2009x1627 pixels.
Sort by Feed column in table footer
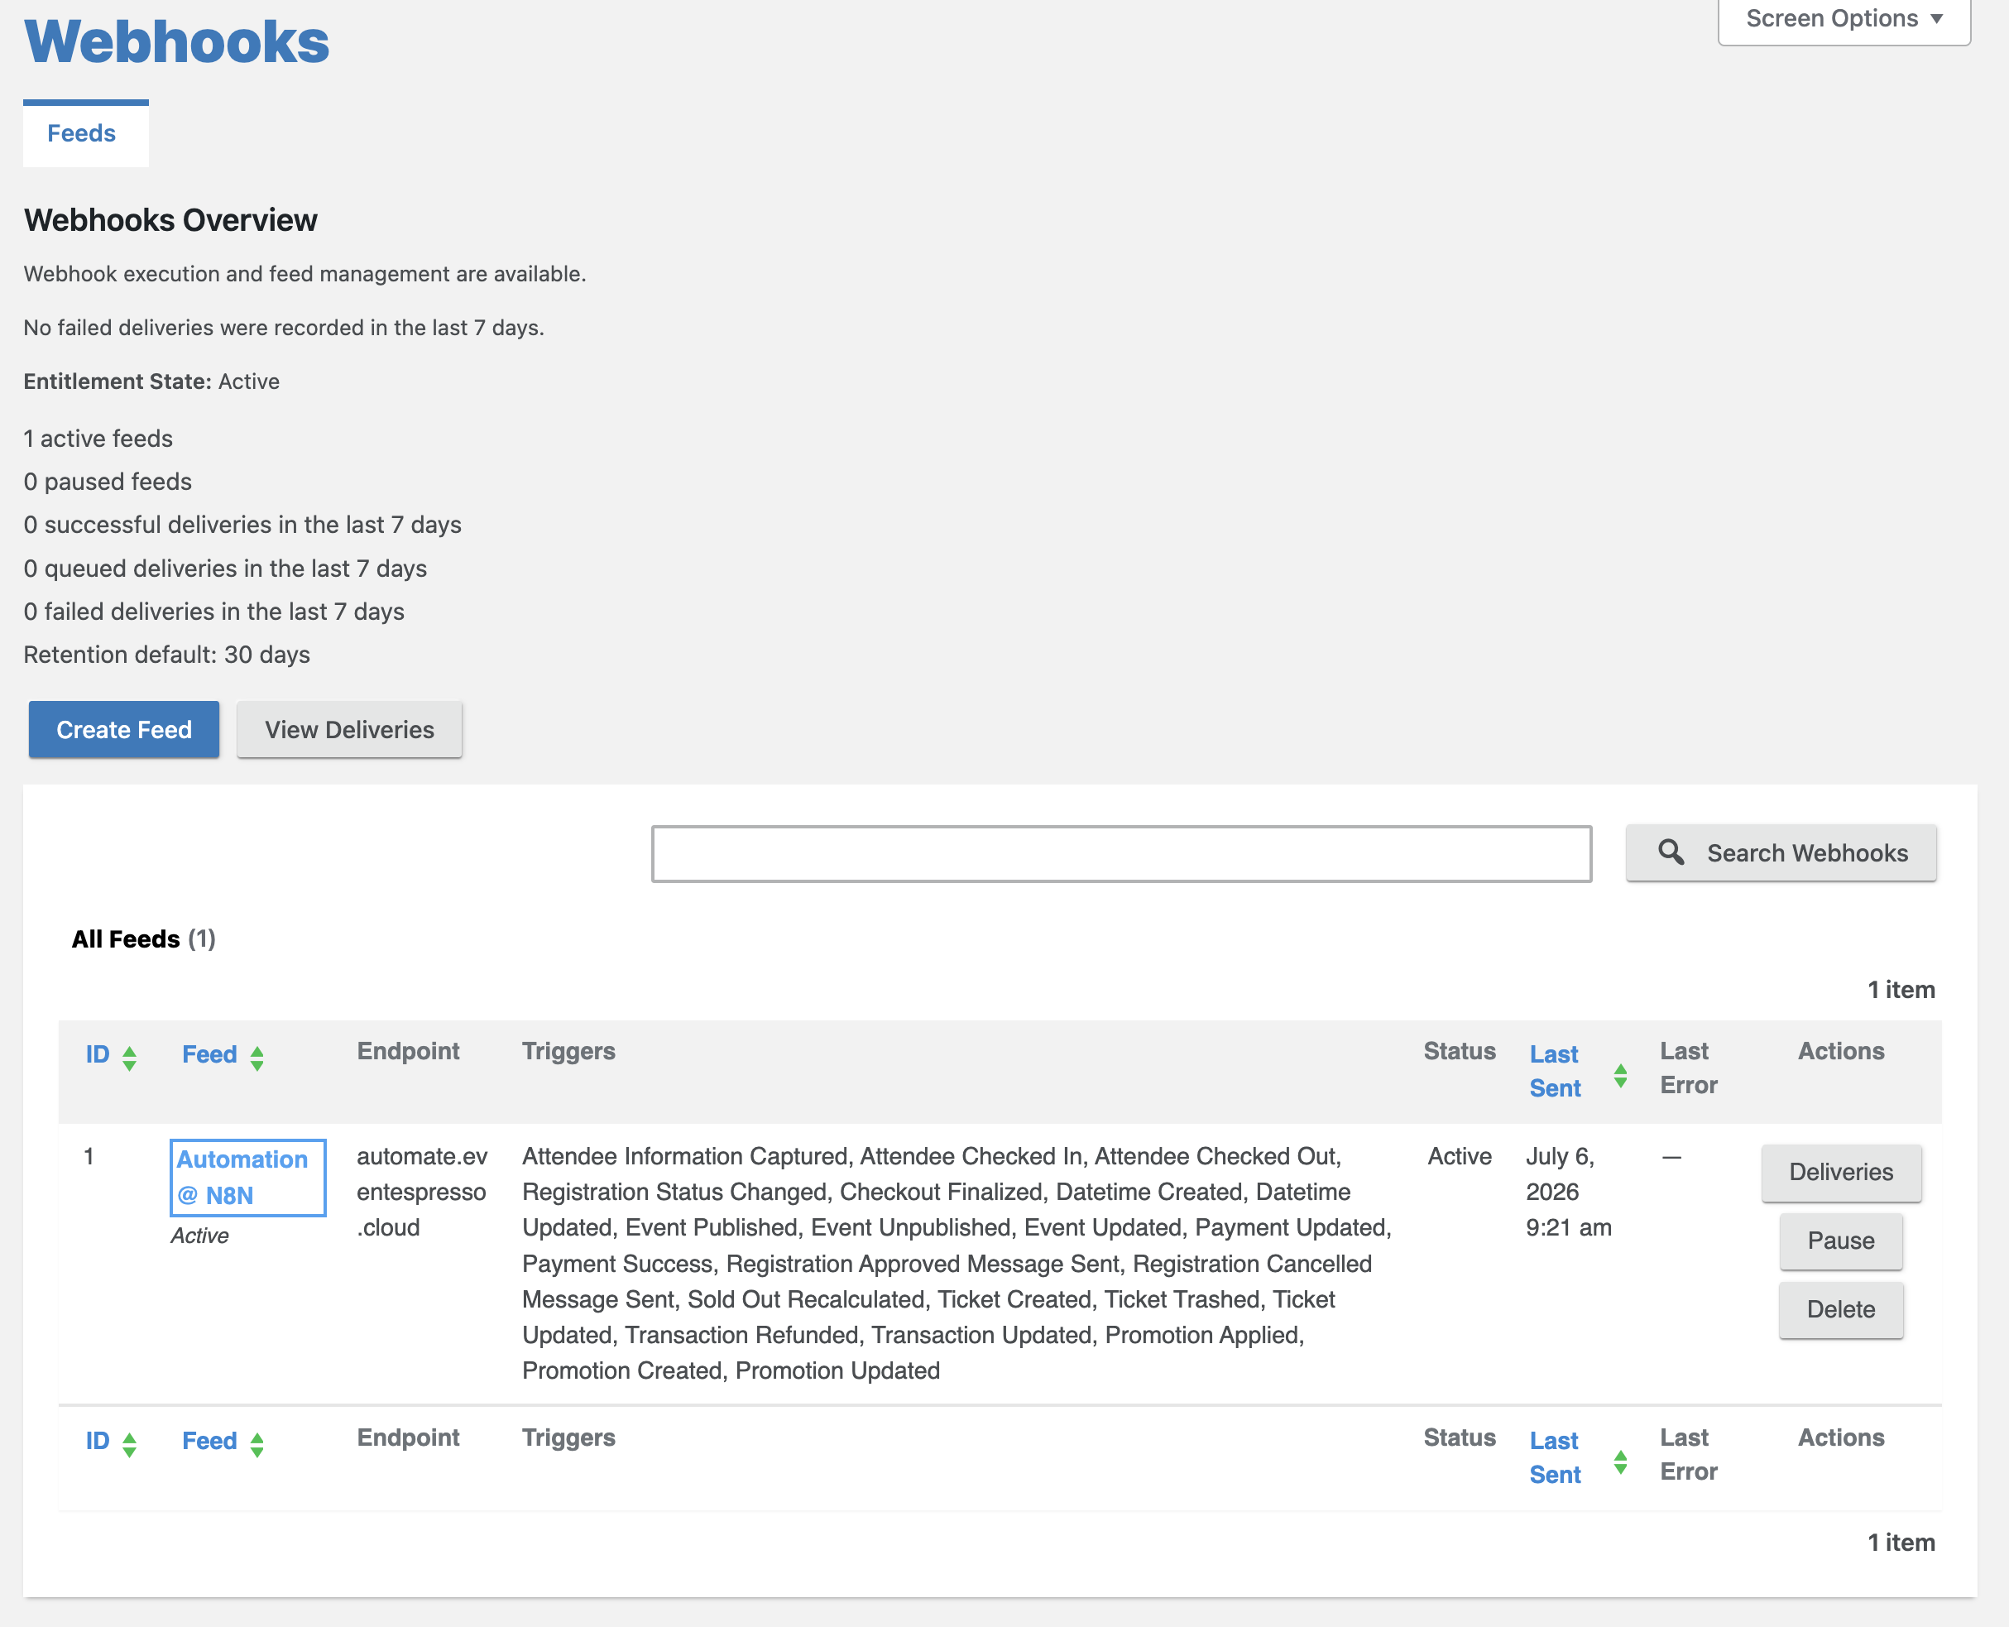[x=209, y=1441]
